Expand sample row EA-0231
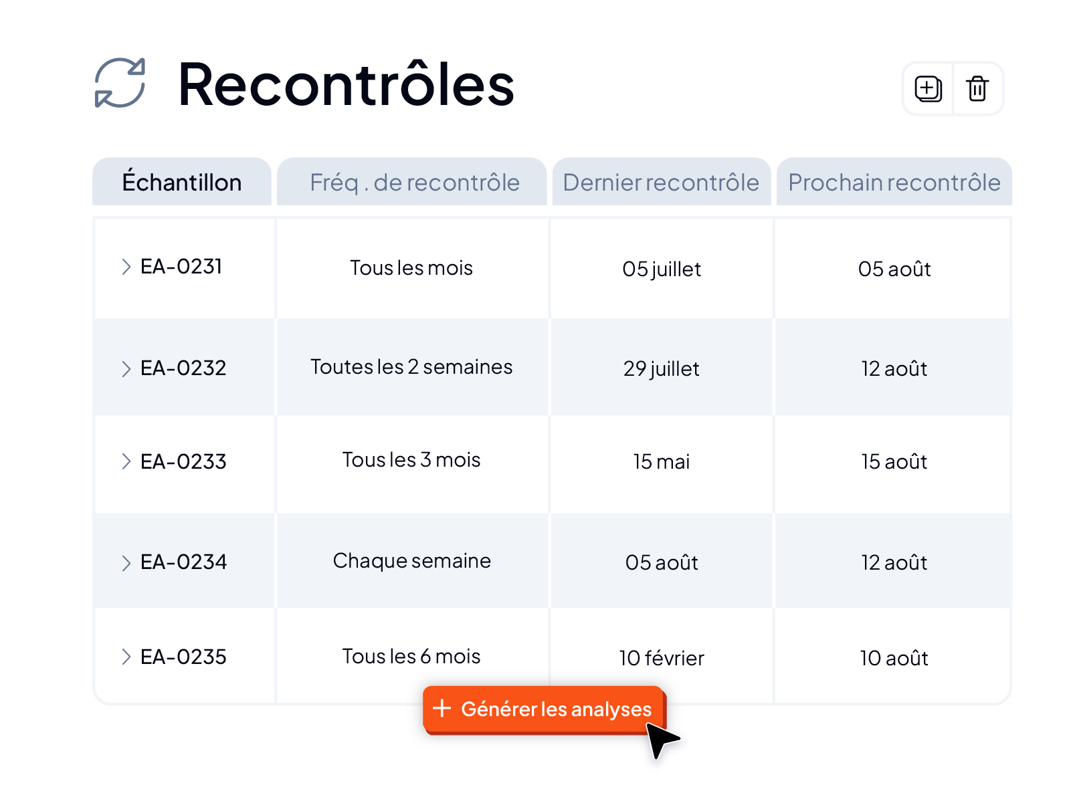 click(x=126, y=267)
